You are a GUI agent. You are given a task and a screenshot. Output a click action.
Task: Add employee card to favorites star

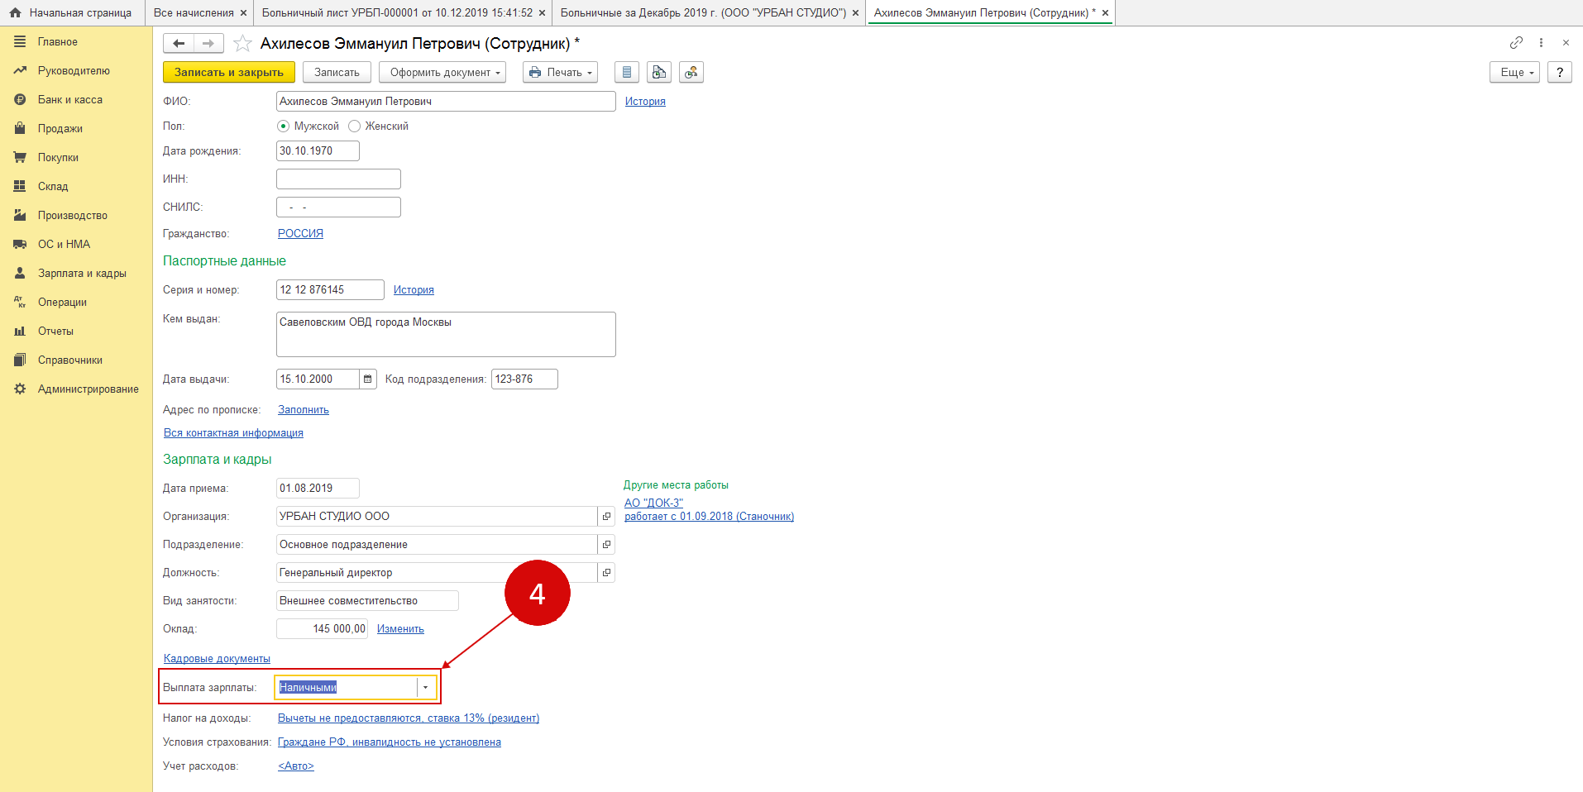coord(242,43)
